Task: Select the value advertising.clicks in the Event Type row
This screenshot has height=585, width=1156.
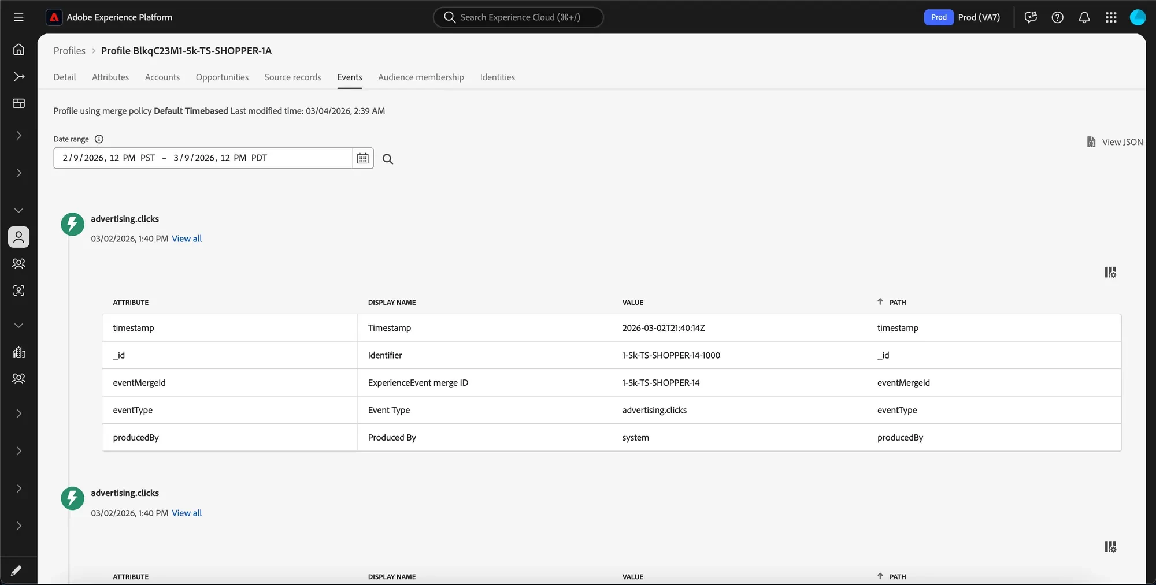Action: 654,410
